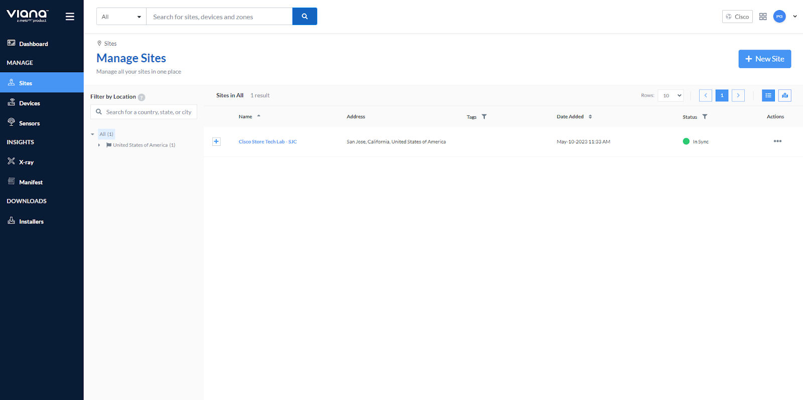Sort by Date Added column

[590, 117]
